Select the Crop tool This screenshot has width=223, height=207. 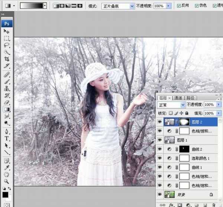click(7, 59)
